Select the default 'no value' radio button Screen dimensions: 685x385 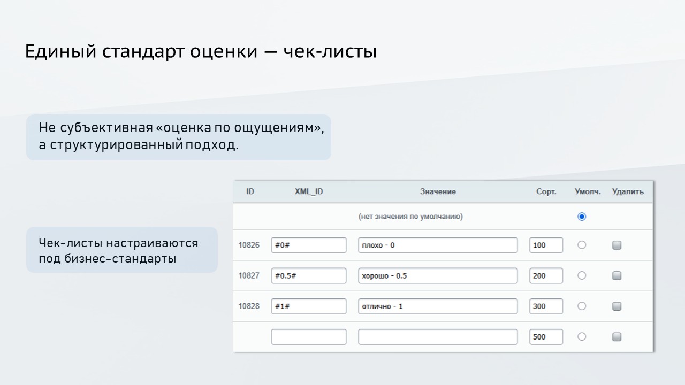click(x=582, y=217)
